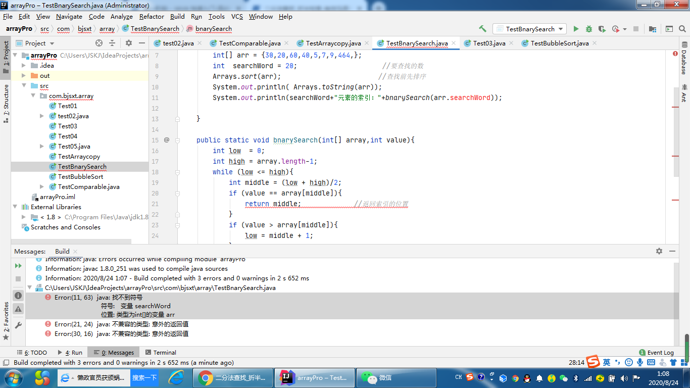
Task: Click gutter annotation icon at line 15
Action: 166,140
